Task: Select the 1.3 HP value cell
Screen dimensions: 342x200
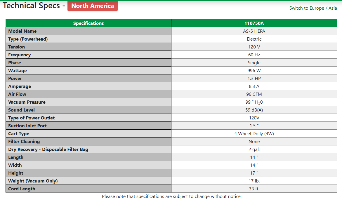Action: point(254,78)
